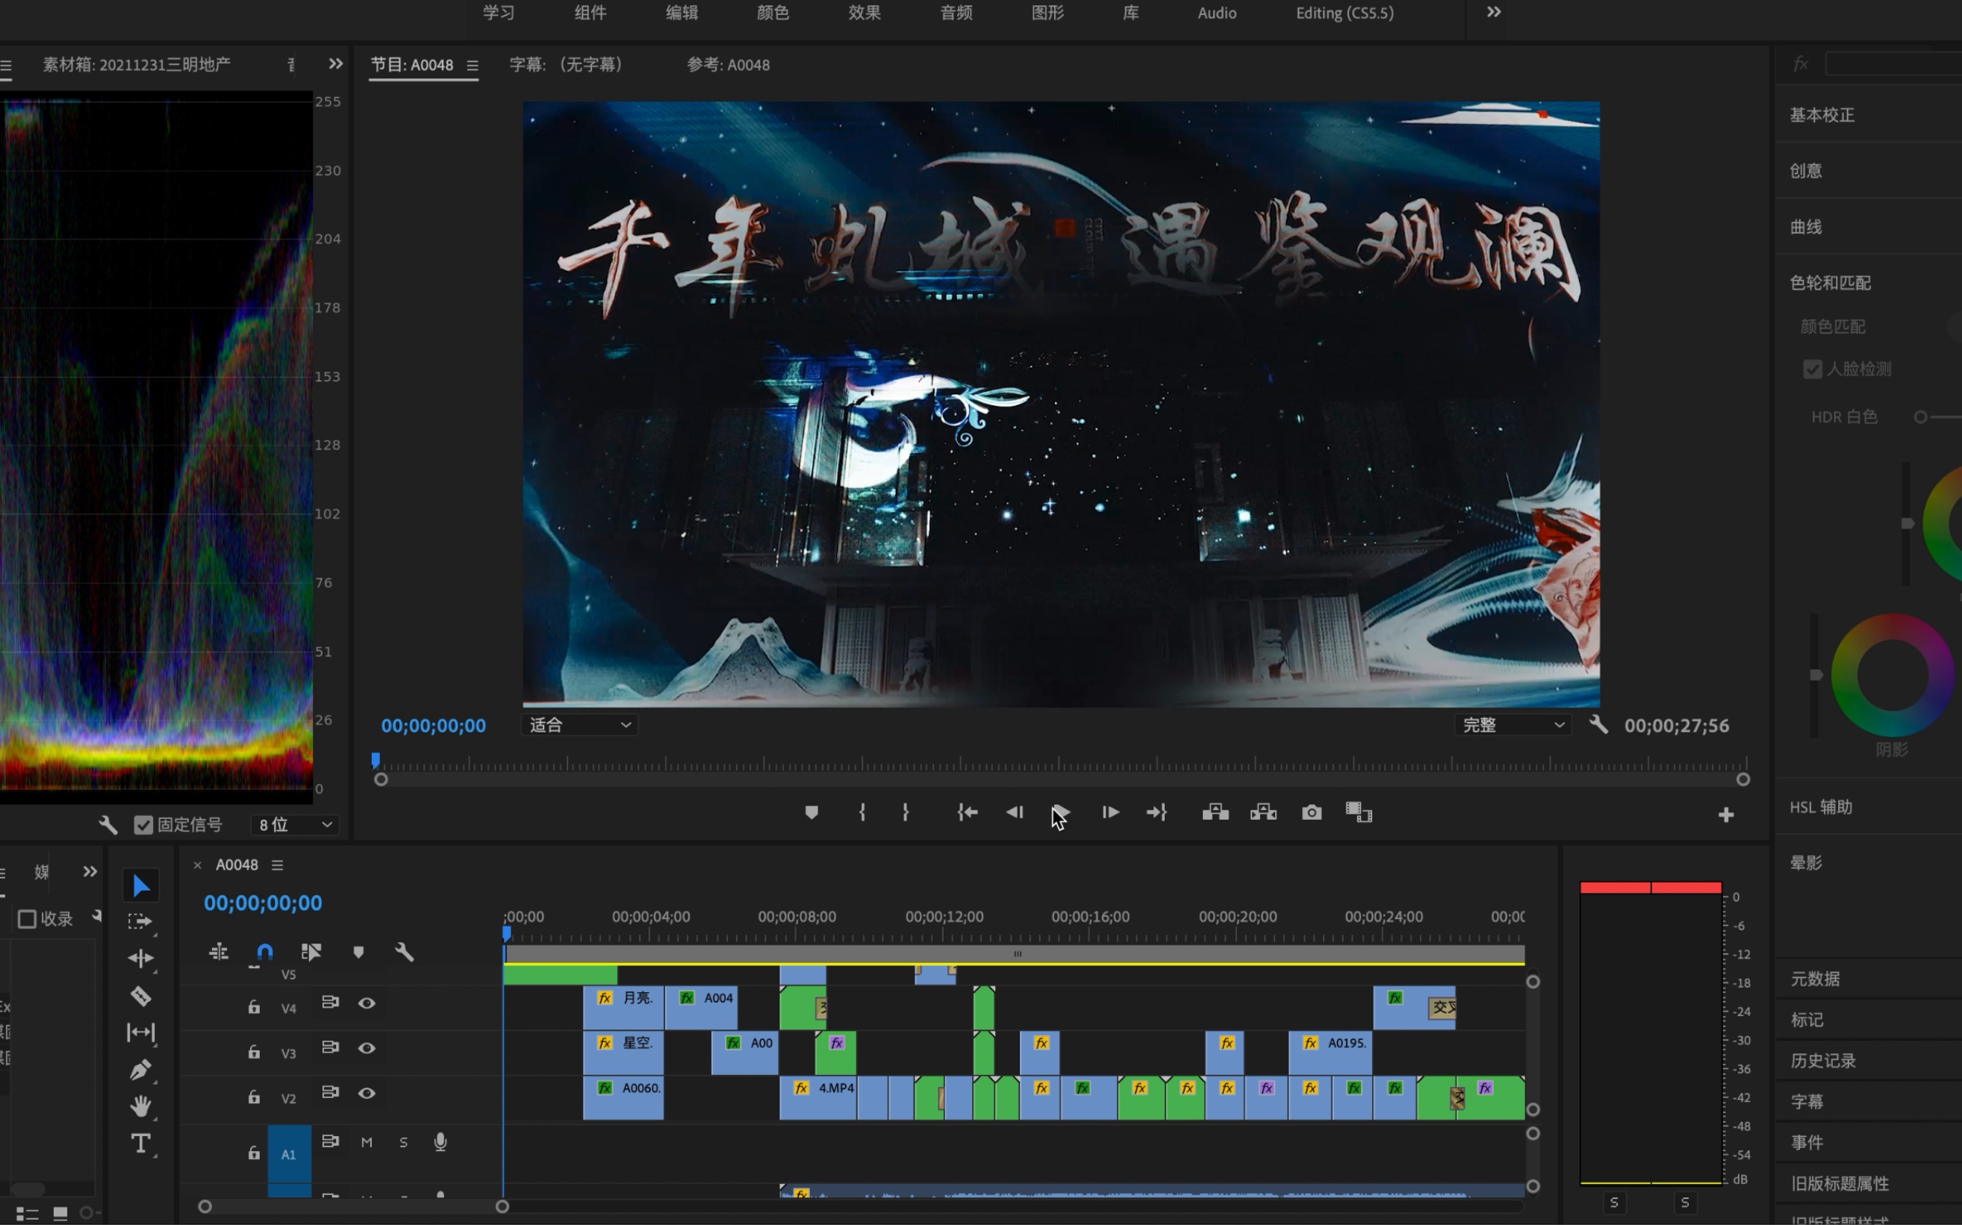Click the Extract button
The width and height of the screenshot is (1962, 1225).
(1263, 811)
